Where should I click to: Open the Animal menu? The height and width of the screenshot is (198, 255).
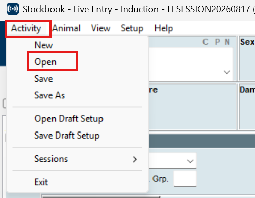(x=66, y=28)
